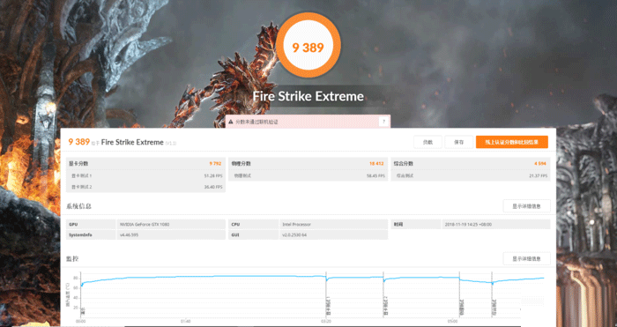The width and height of the screenshot is (617, 327).
Task: Click the graphics score value 9 792
Action: pyautogui.click(x=215, y=164)
